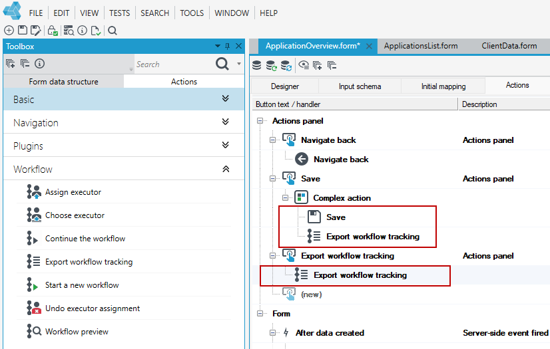
Task: Click the database icon in form editor toolbar
Action: 257,65
